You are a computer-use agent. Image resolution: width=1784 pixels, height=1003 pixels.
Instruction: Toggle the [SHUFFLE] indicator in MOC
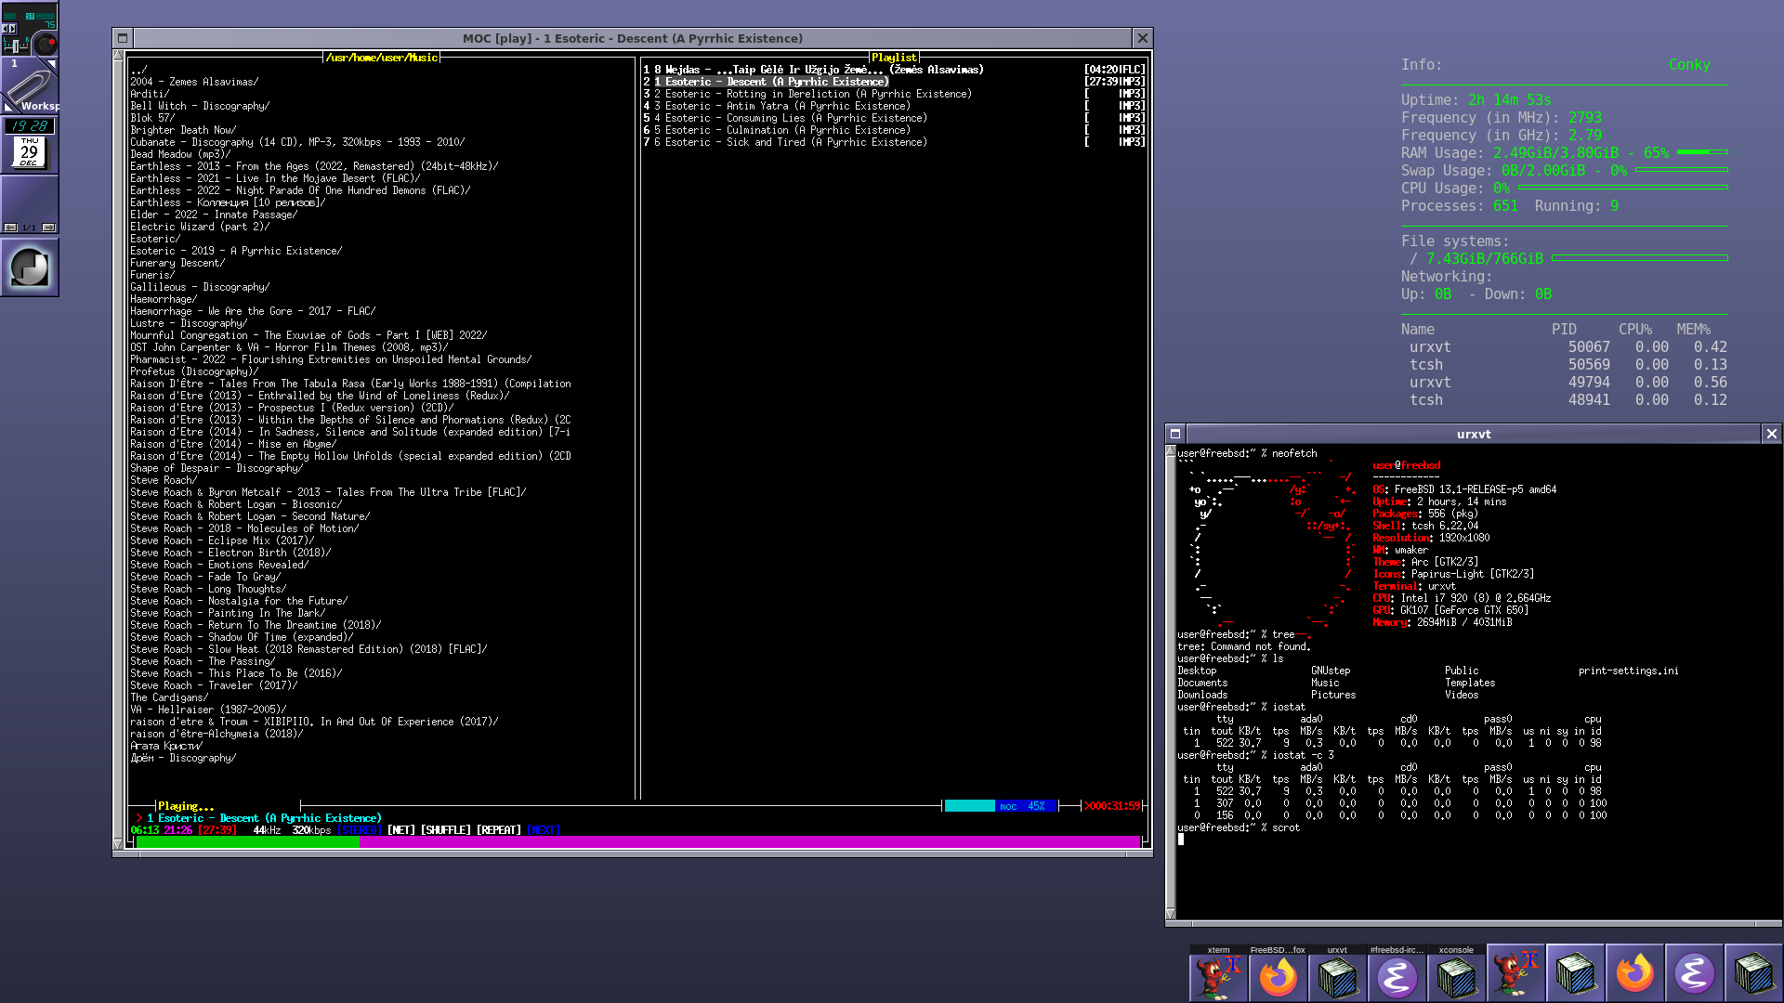click(x=445, y=830)
